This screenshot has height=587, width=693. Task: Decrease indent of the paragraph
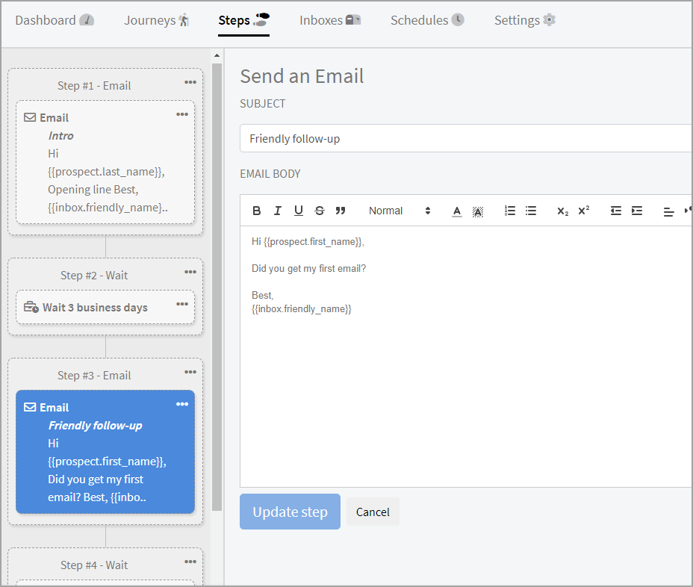point(616,211)
